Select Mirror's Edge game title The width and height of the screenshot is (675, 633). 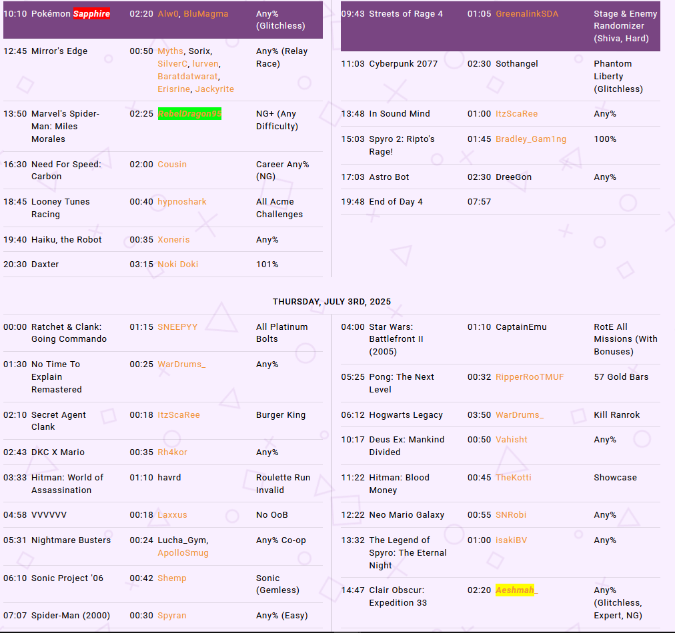click(x=59, y=51)
